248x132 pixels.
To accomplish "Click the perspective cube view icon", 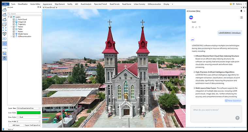I will [5, 34].
